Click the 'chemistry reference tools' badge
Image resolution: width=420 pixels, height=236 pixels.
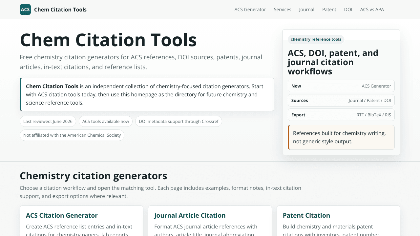(x=316, y=39)
